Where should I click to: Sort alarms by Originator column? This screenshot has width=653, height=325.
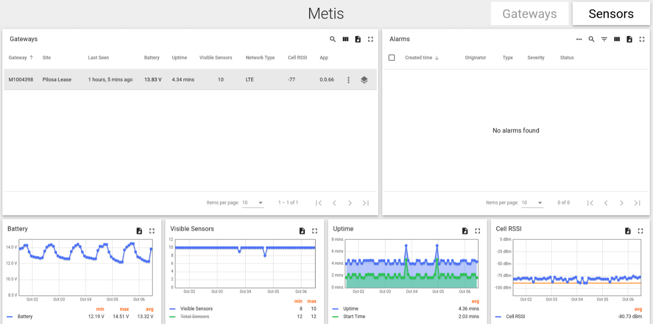click(475, 58)
